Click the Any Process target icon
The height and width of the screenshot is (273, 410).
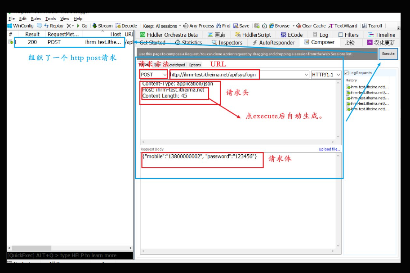tap(186, 26)
